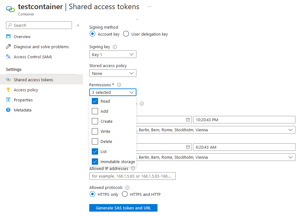Uncheck the Immutable storage permission
Viewport: 303px width, 216px height.
(x=95, y=162)
